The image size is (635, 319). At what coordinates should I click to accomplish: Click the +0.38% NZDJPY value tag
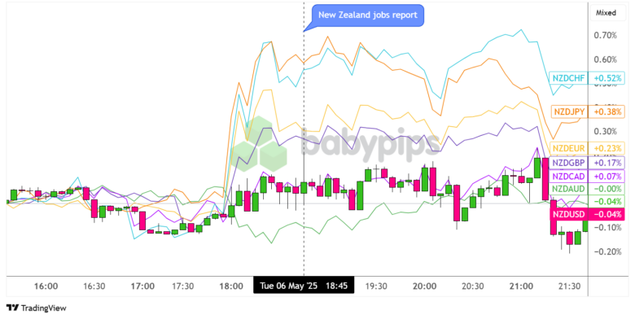coord(607,111)
